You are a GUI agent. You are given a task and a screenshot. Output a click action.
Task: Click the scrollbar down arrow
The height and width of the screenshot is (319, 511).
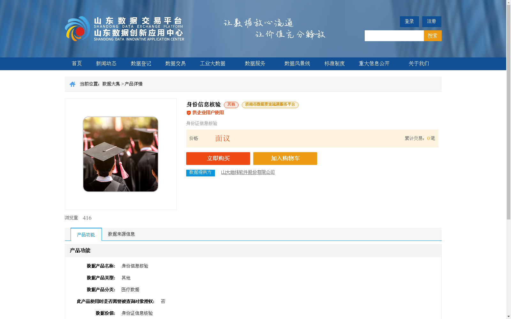tap(508, 316)
